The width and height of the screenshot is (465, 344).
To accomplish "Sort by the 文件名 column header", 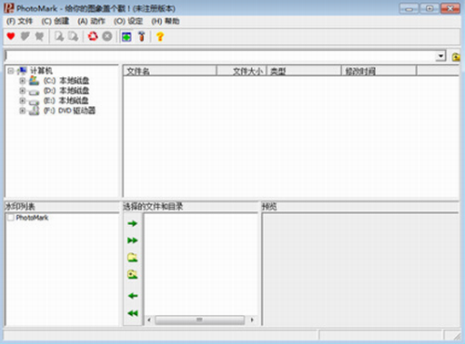I will tap(170, 72).
